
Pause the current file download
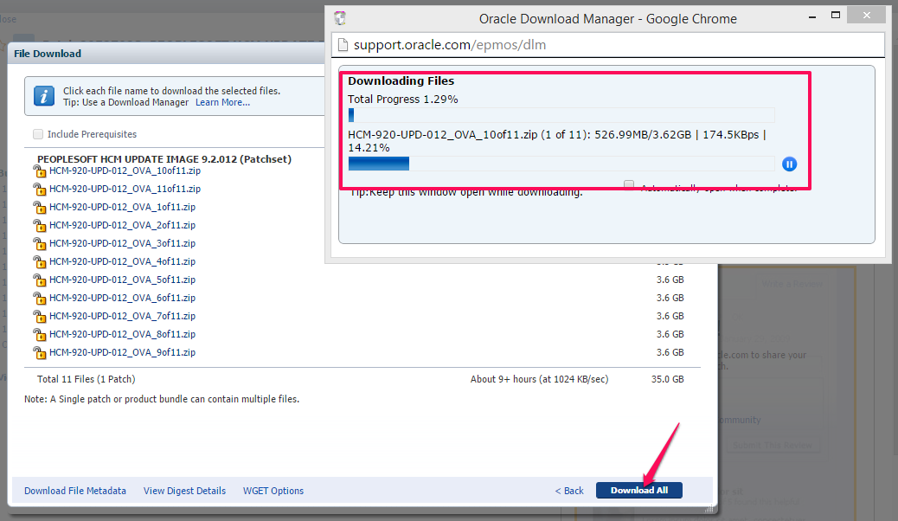pyautogui.click(x=789, y=164)
